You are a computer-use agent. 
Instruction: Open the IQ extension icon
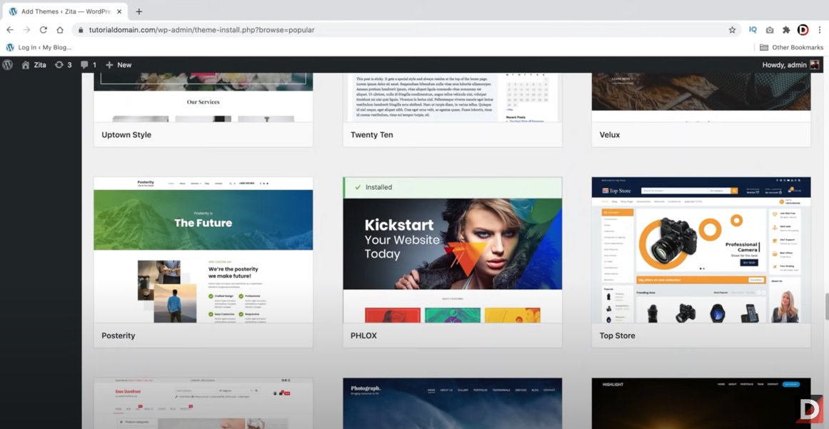click(x=753, y=30)
